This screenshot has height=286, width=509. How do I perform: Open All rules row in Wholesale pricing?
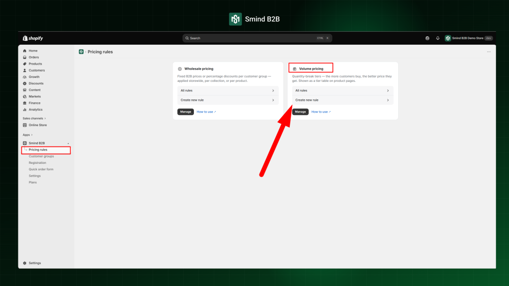228,91
